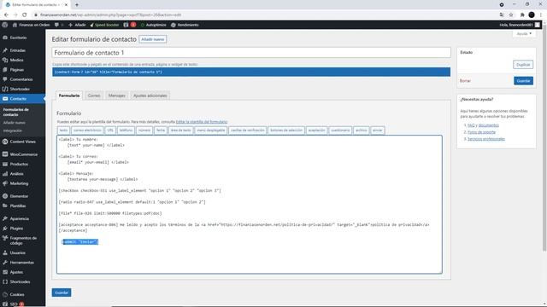This screenshot has height=307, width=547.
Task: Open Autoptimize admin bar item
Action: tap(154, 25)
